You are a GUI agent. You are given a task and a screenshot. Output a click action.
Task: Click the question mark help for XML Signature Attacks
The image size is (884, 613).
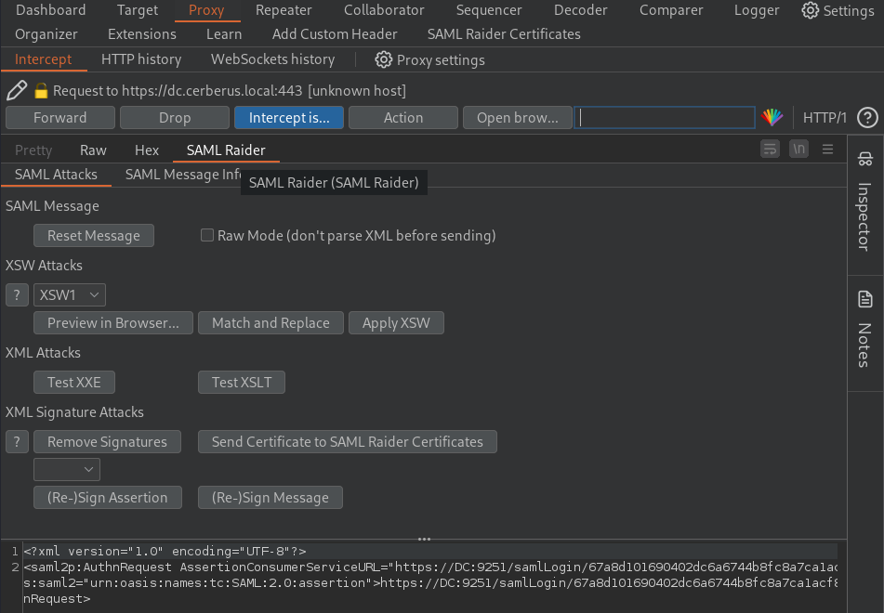[x=17, y=442]
